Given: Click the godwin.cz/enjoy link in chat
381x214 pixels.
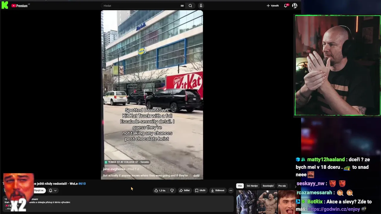Looking at the screenshot, I should [x=334, y=209].
